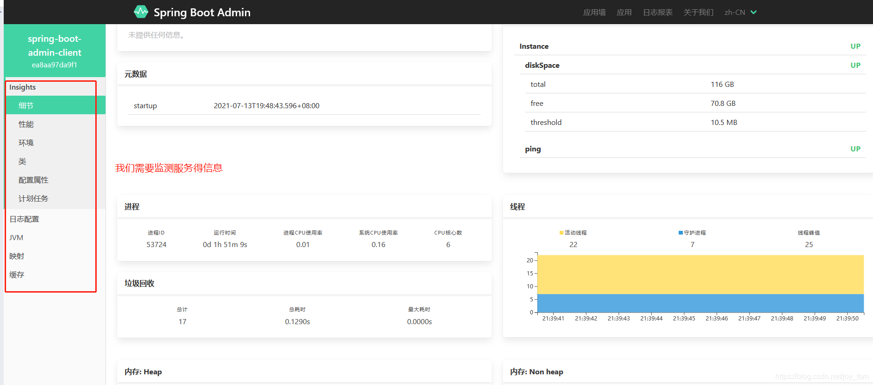Click the 进程CPU使用率 value 0.01
Image resolution: width=873 pixels, height=385 pixels.
(303, 244)
